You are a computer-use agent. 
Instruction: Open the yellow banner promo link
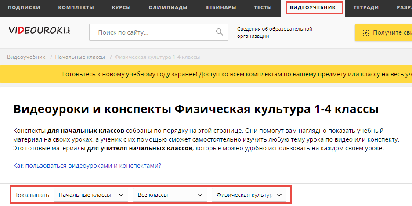point(237,74)
